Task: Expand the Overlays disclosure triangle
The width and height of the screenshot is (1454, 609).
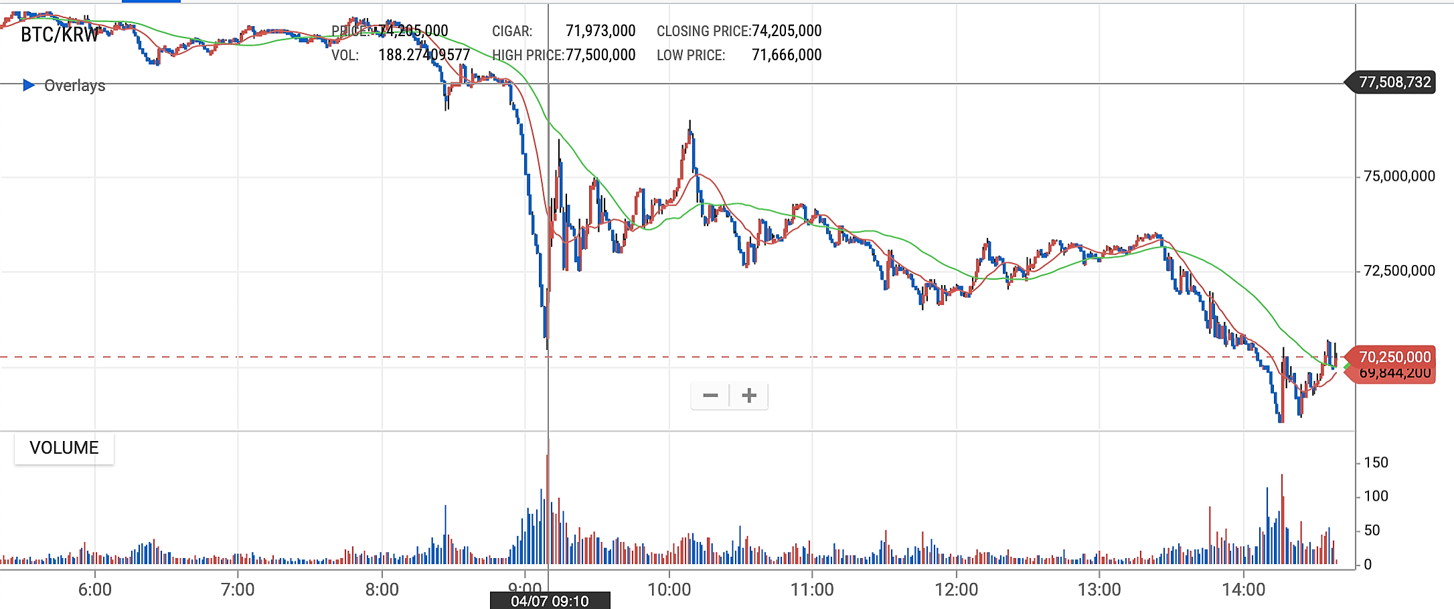Action: click(x=29, y=85)
